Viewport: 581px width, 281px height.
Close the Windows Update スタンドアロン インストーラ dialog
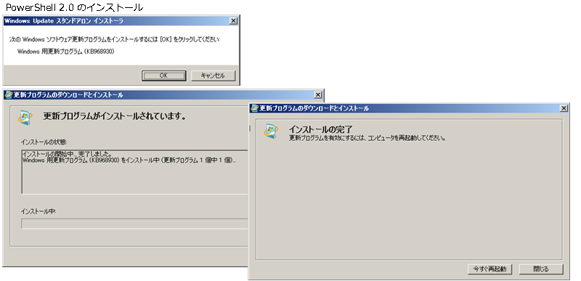pyautogui.click(x=233, y=21)
